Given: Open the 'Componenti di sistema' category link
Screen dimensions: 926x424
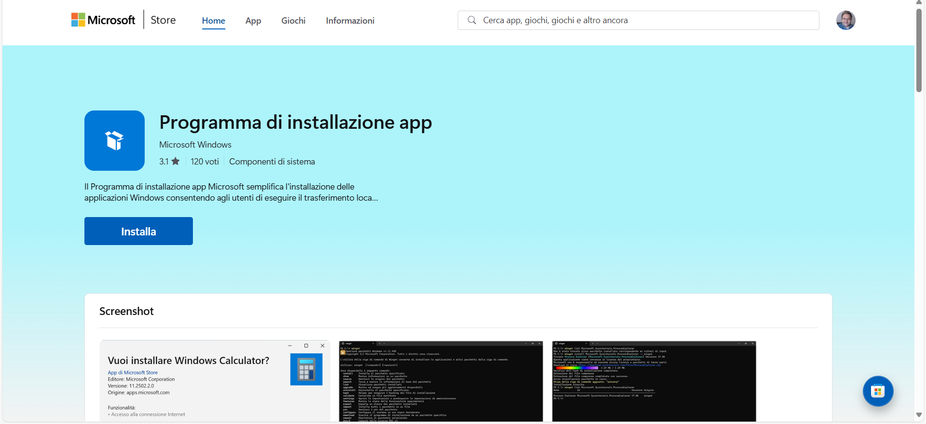Looking at the screenshot, I should coord(272,162).
